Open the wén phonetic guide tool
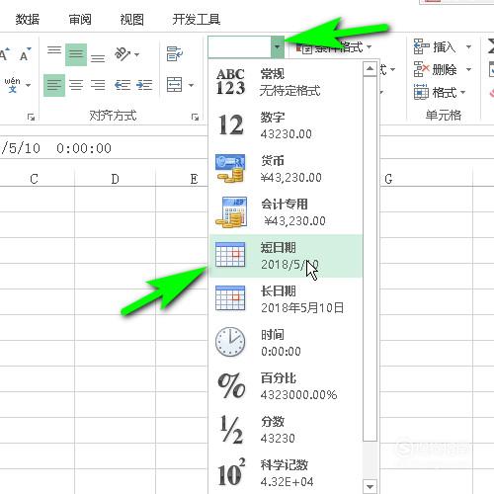This screenshot has width=494, height=494. [x=13, y=85]
